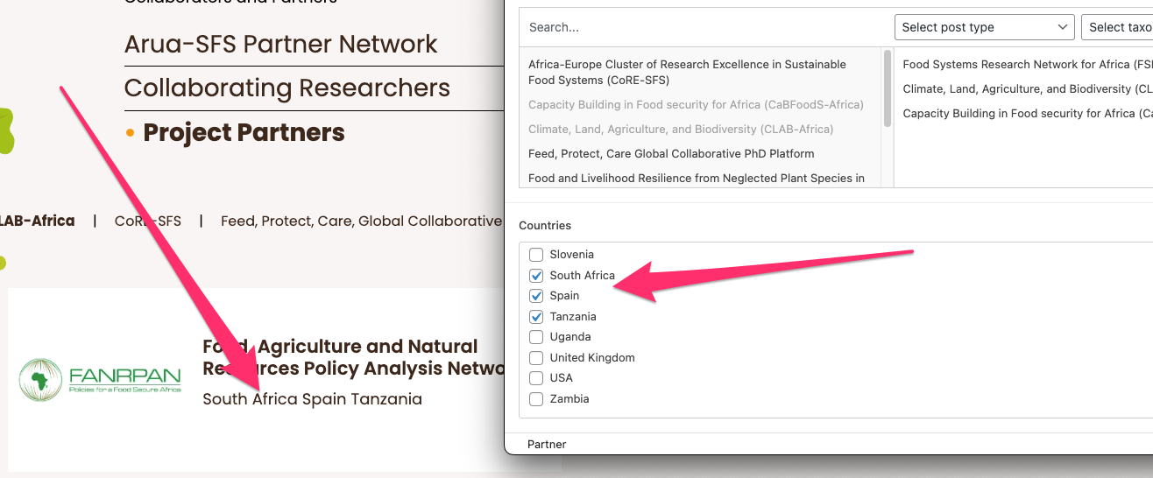Enable the Slovenia country checkbox
The height and width of the screenshot is (478, 1153).
pos(536,255)
